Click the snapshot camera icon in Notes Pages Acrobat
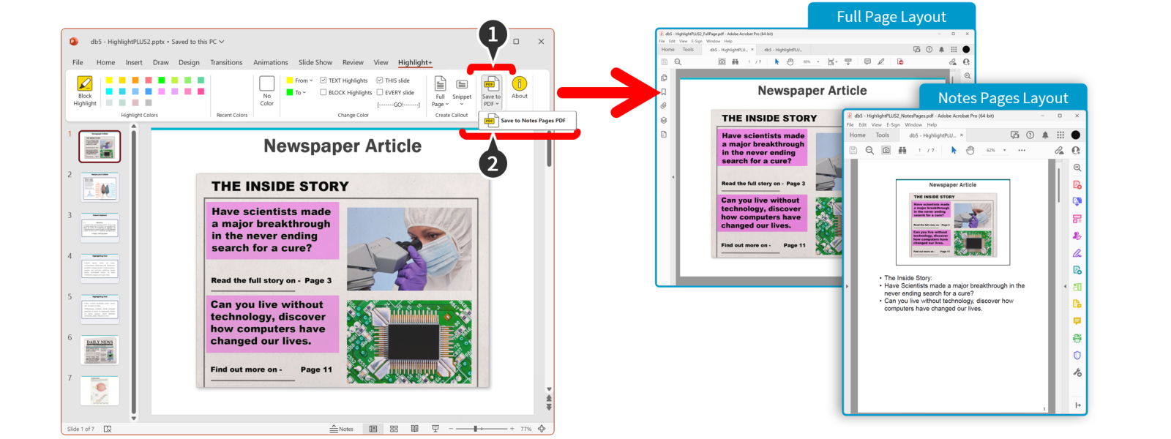 886,150
